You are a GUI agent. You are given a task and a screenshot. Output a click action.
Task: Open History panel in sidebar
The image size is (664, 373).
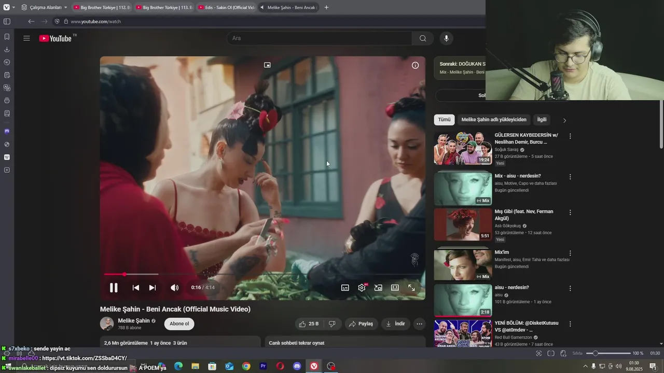click(7, 62)
